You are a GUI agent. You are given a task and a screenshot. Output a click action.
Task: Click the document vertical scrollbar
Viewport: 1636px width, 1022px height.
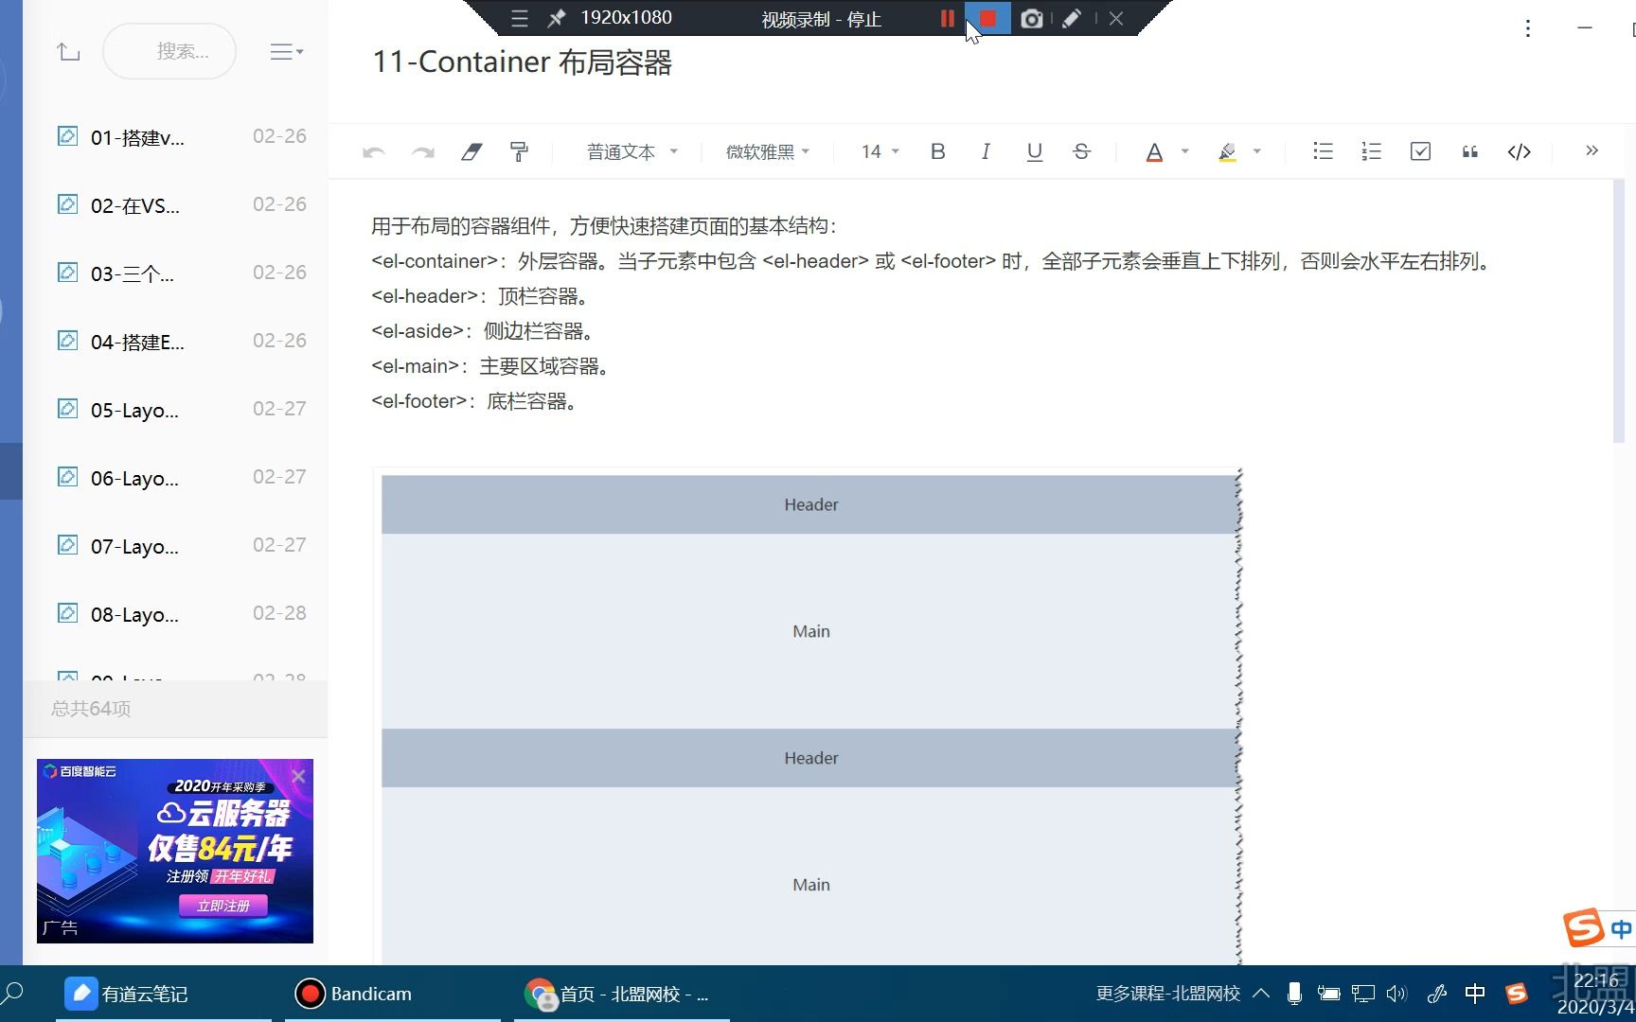click(x=1618, y=310)
